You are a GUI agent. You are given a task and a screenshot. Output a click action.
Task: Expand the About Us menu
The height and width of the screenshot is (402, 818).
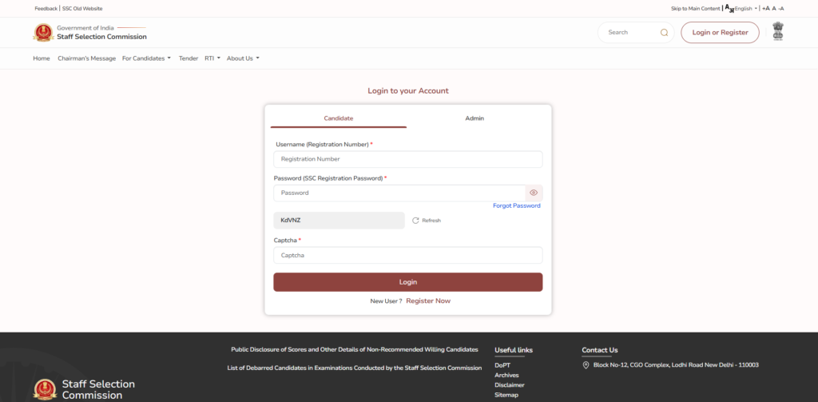click(243, 58)
